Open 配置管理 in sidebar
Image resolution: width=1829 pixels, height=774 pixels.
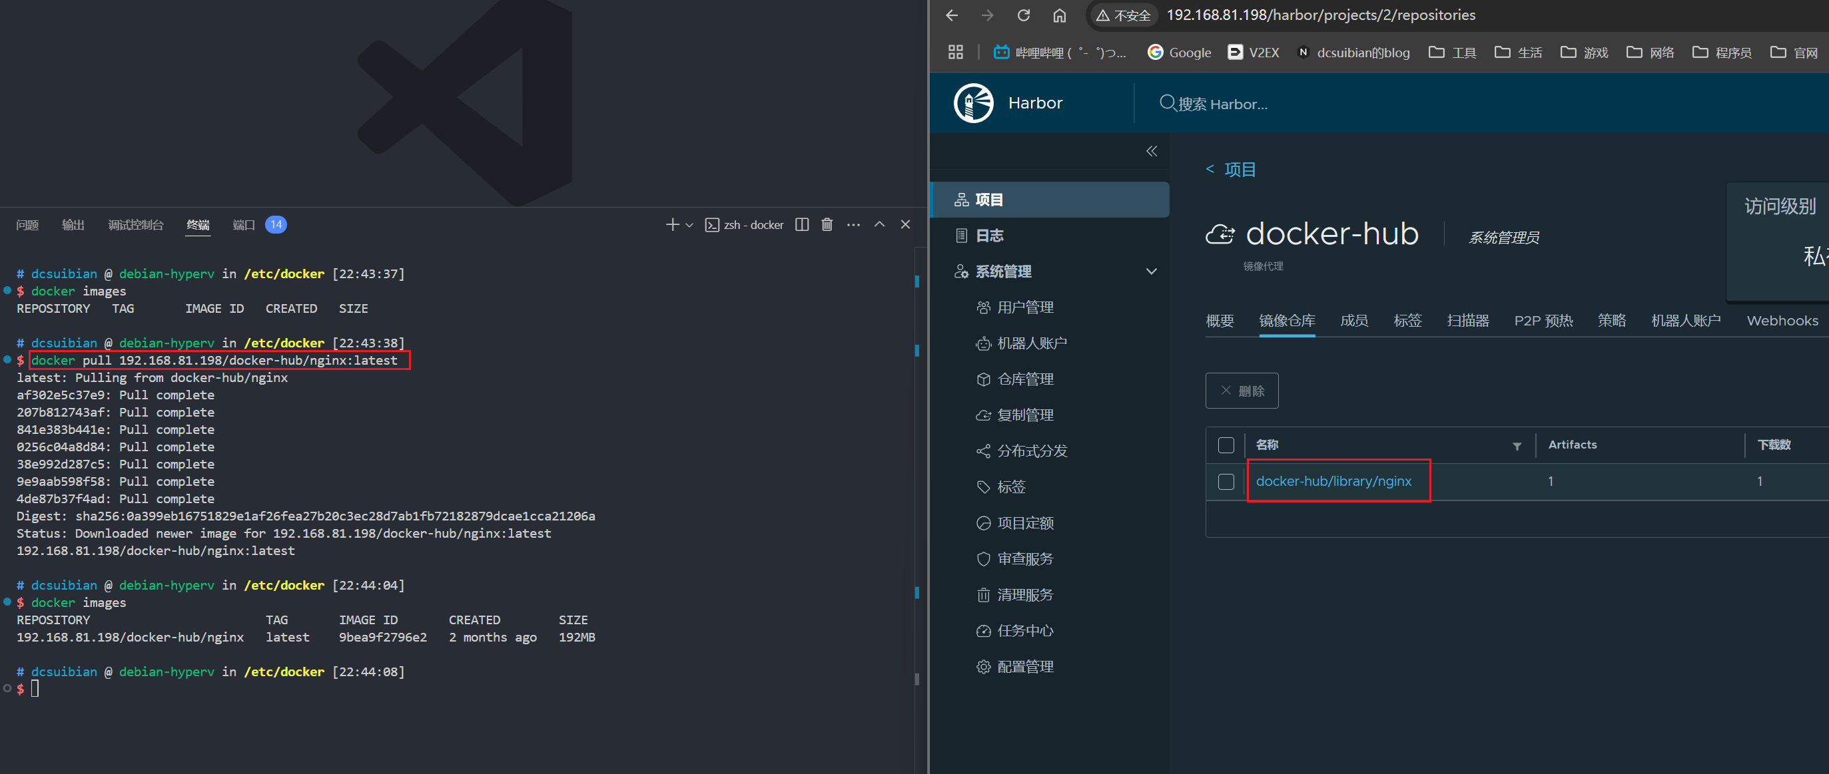1016,667
